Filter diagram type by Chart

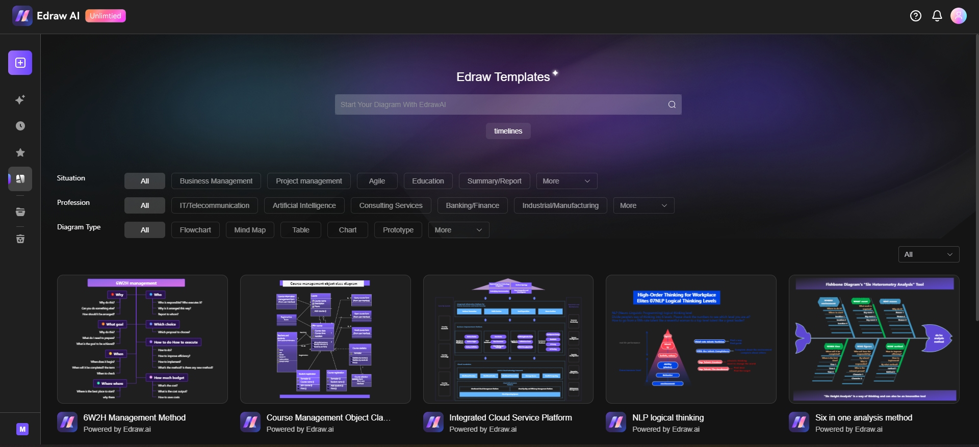[348, 230]
